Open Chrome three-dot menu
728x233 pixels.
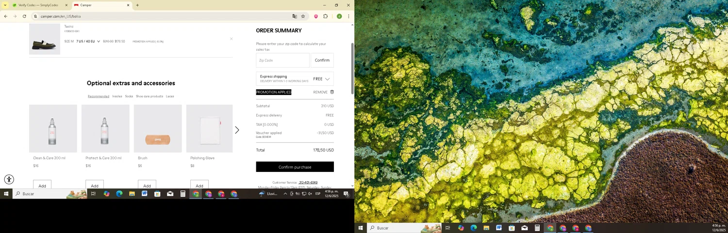tap(348, 16)
